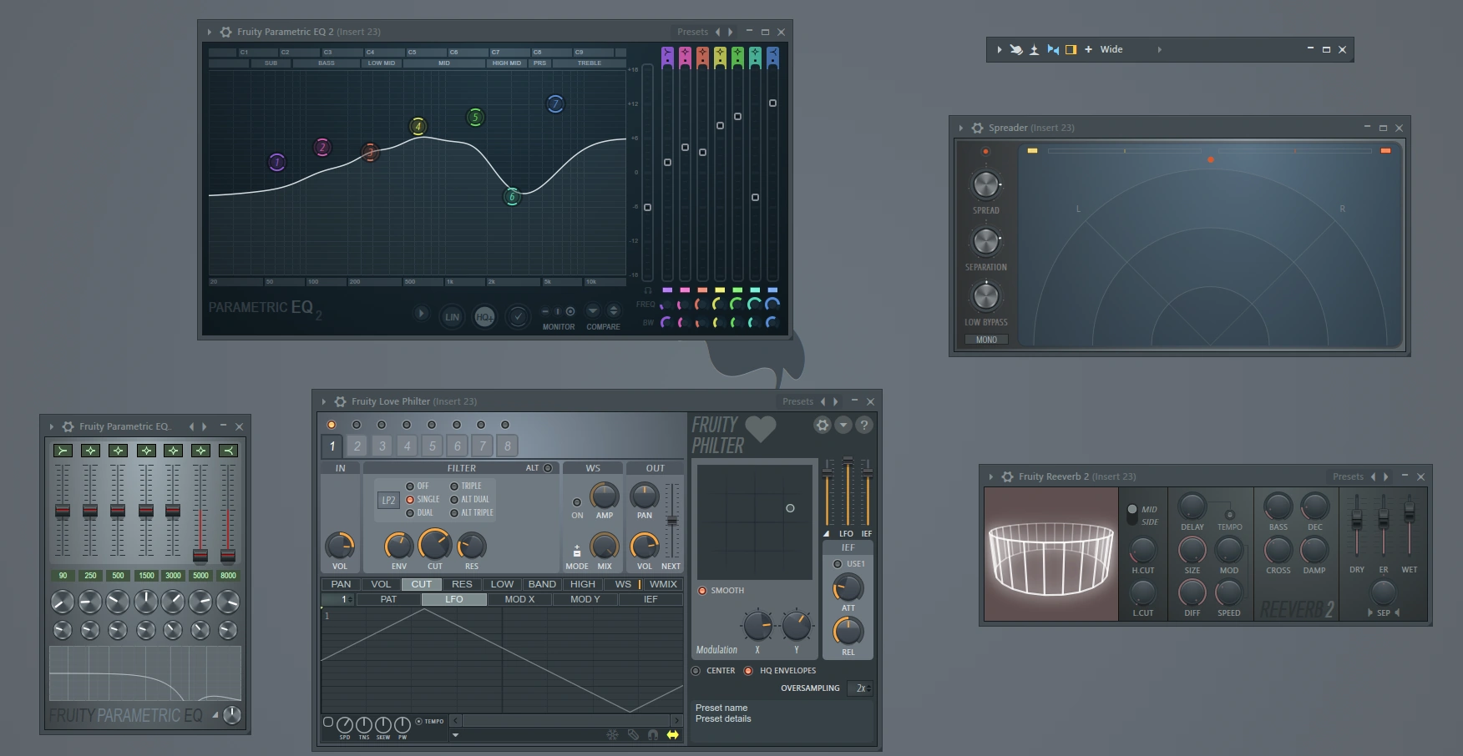Click the LP2 filter type button
1463x756 pixels.
pos(388,500)
